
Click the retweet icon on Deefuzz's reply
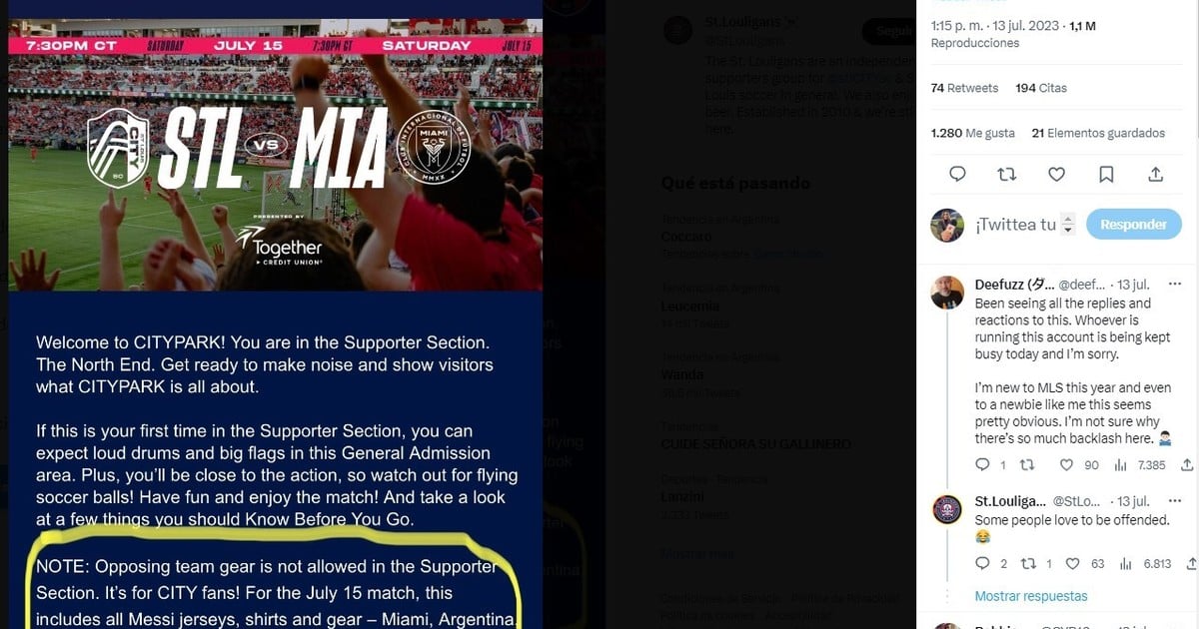[x=1026, y=465]
